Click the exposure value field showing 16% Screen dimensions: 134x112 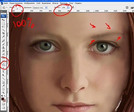pos(64,7)
